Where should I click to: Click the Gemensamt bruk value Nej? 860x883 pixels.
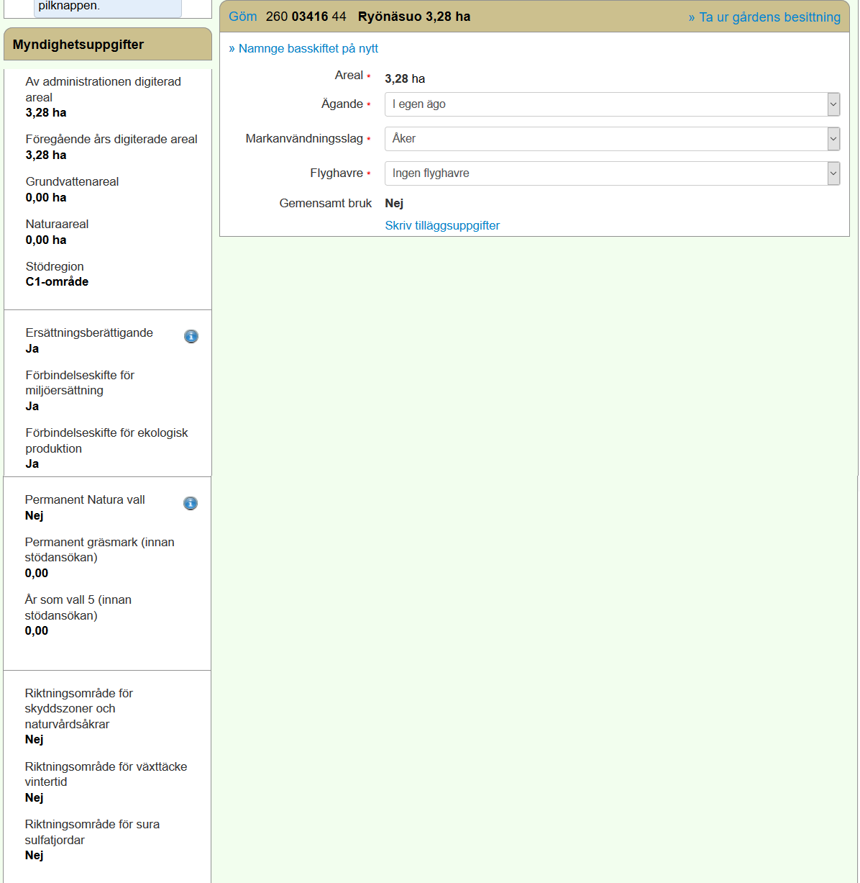[x=394, y=203]
